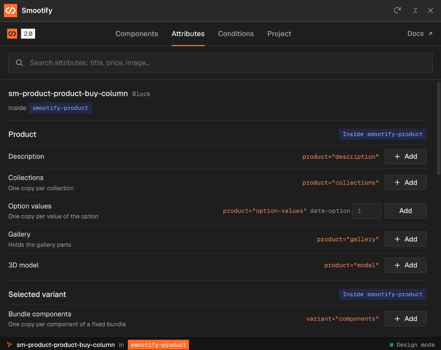Click the Holds the gallery parts description
Screen dimensions: 441x350
(x=40, y=245)
